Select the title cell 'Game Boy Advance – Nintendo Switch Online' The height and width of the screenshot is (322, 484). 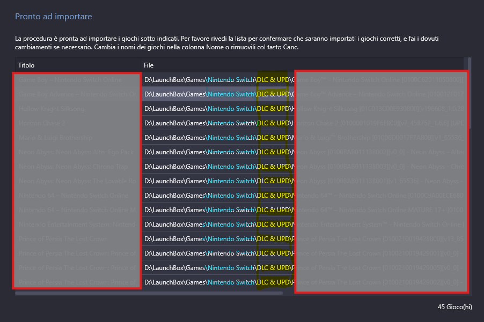[77, 94]
